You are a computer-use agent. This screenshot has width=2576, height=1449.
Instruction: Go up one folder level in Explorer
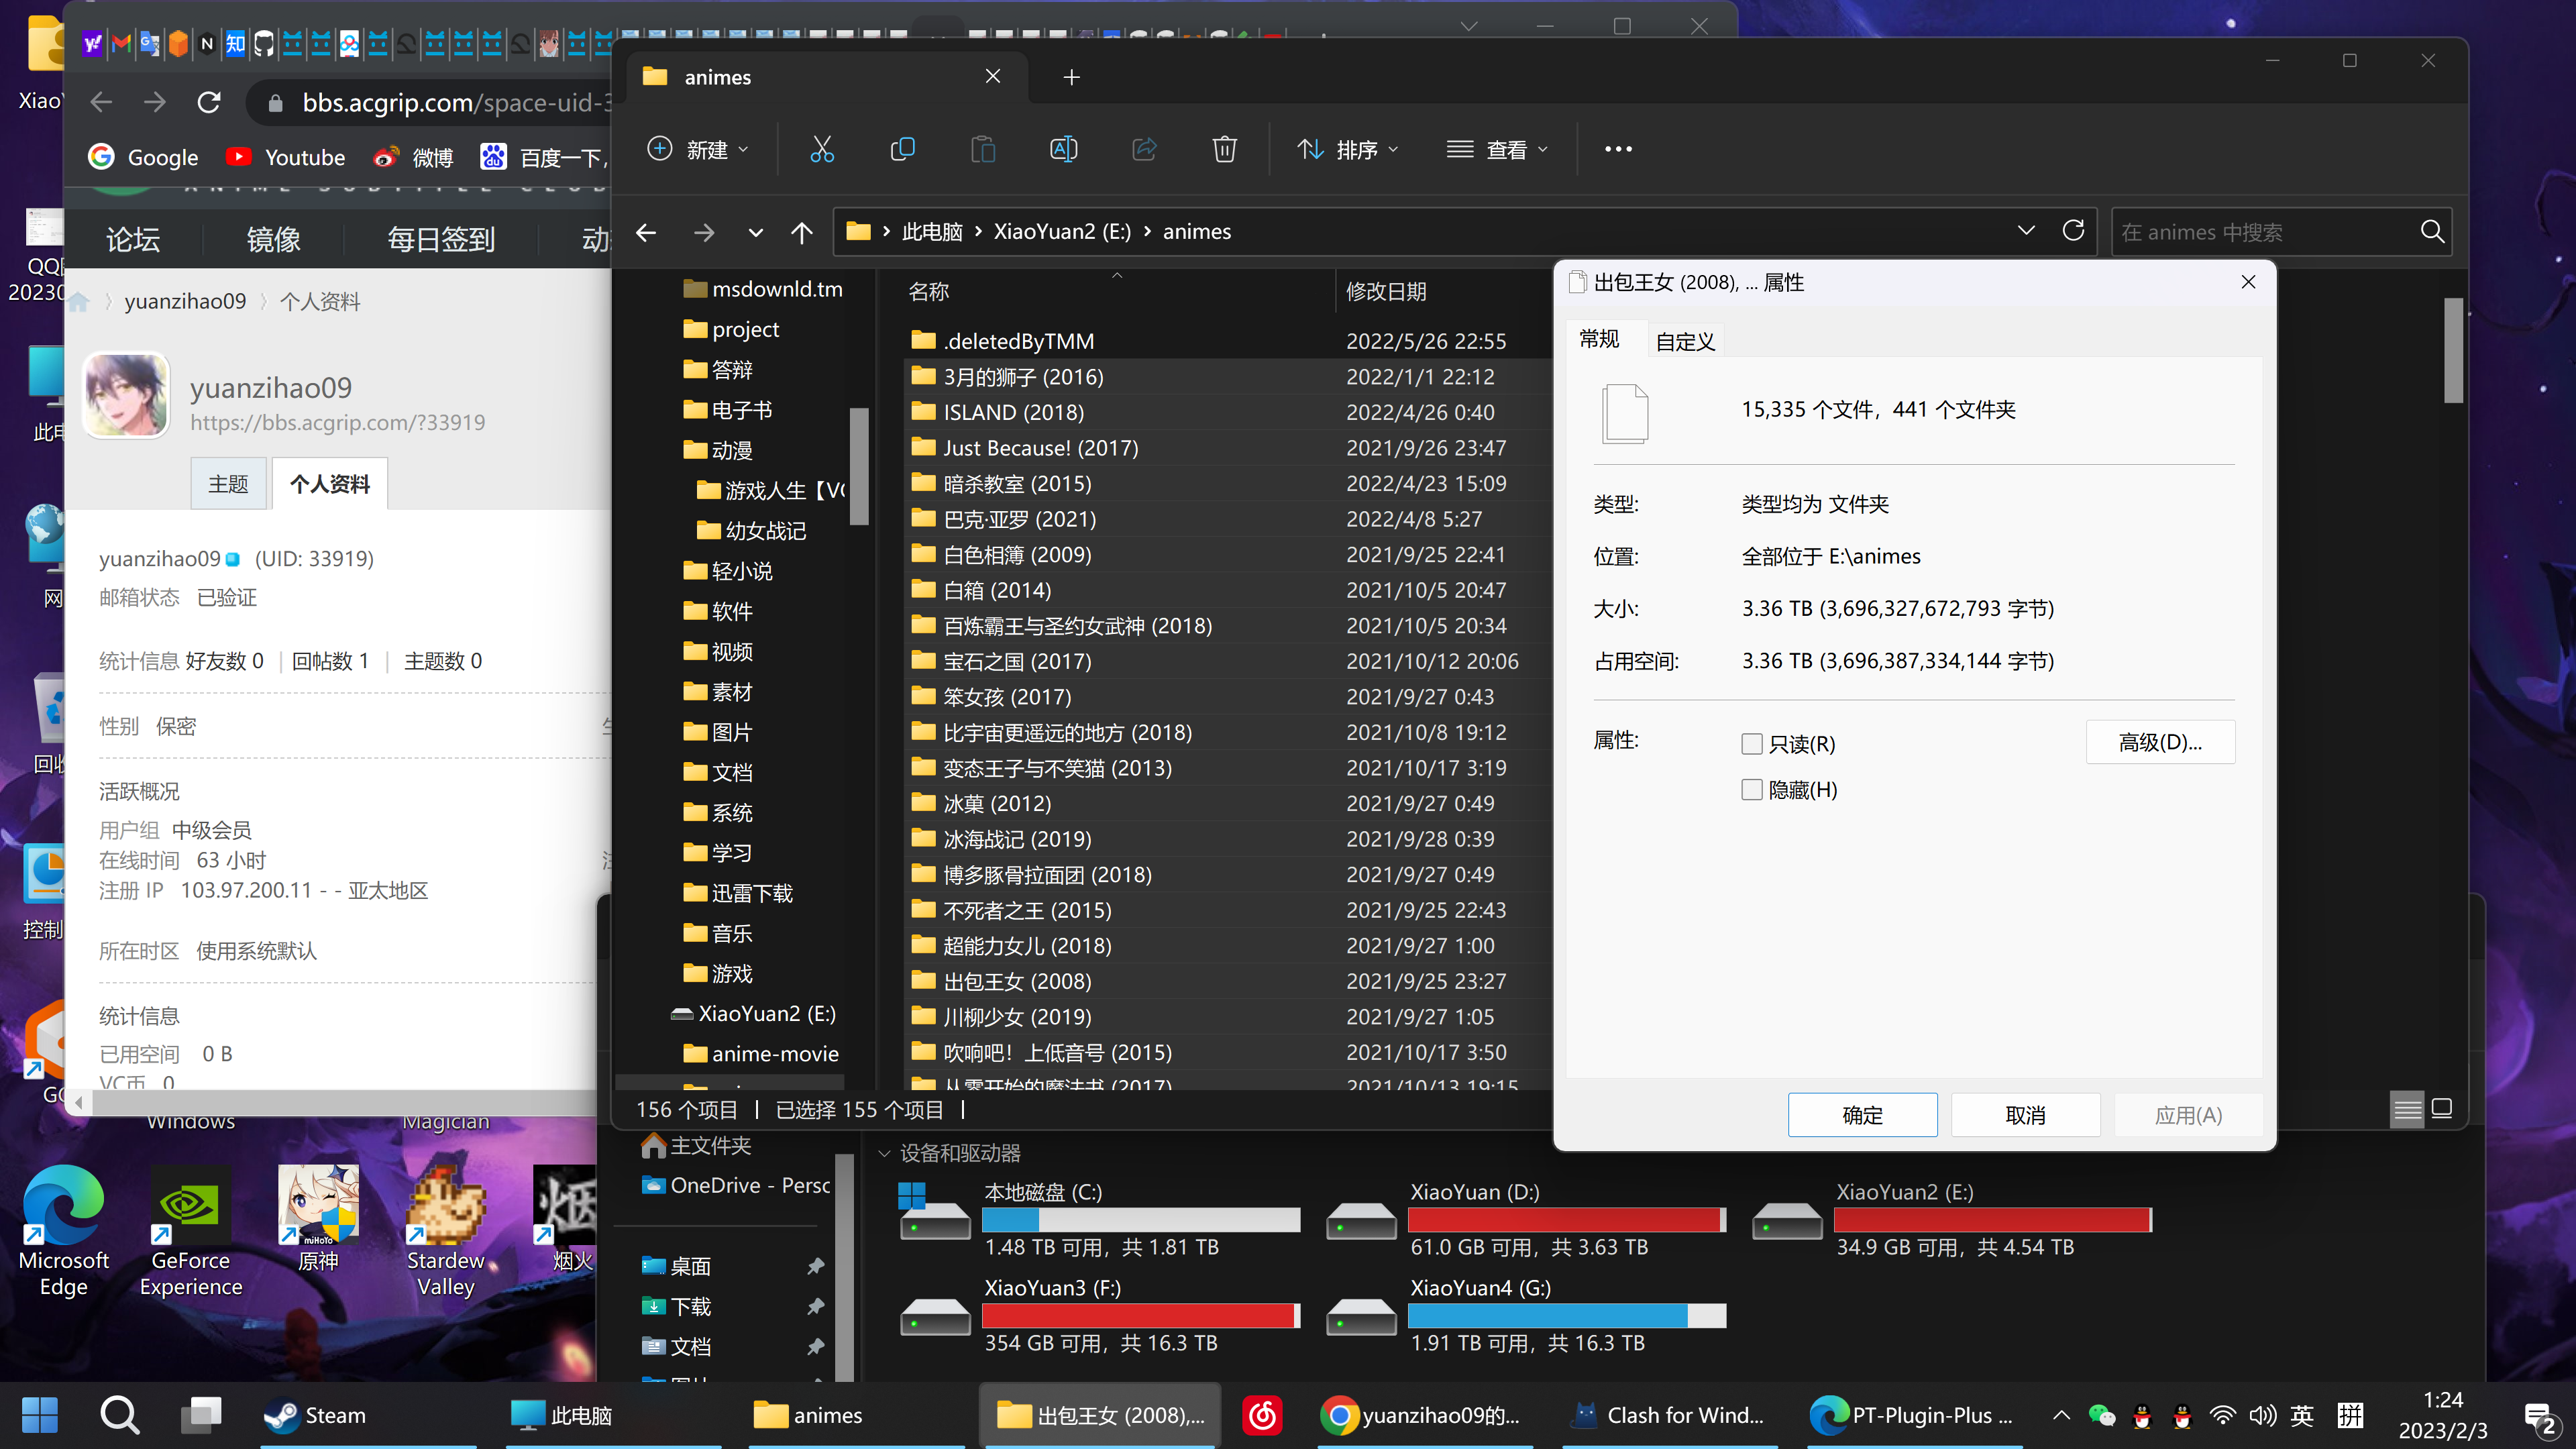[x=801, y=232]
